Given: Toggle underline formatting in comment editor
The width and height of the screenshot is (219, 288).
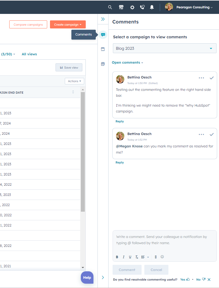Looking at the screenshot, I should pos(130,257).
